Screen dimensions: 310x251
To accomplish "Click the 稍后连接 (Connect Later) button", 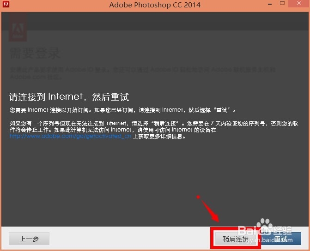I will point(236,239).
